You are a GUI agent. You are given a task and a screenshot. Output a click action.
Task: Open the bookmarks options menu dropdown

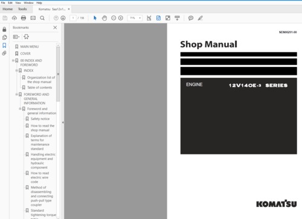pyautogui.click(x=16, y=37)
